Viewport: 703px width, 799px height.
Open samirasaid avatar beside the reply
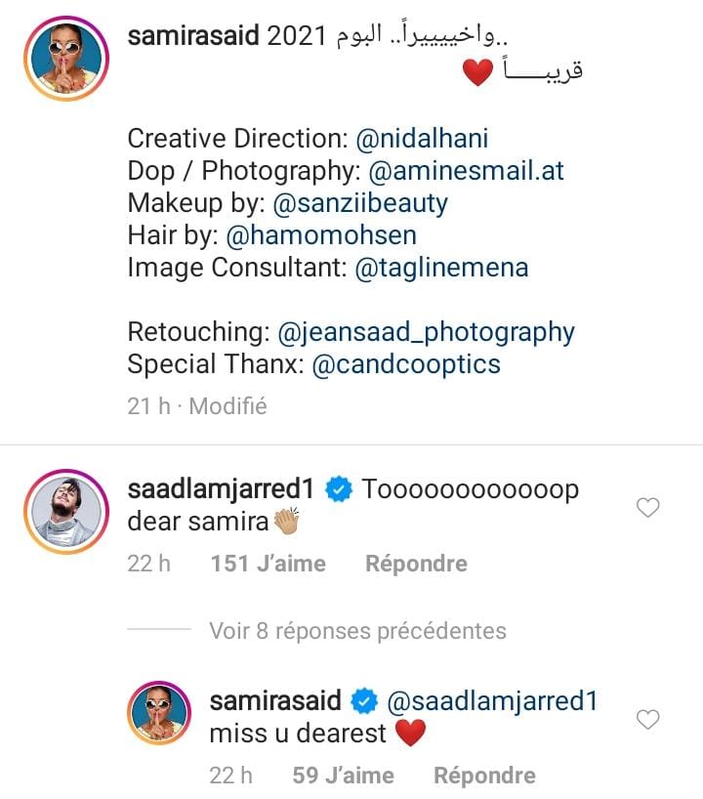tap(159, 716)
